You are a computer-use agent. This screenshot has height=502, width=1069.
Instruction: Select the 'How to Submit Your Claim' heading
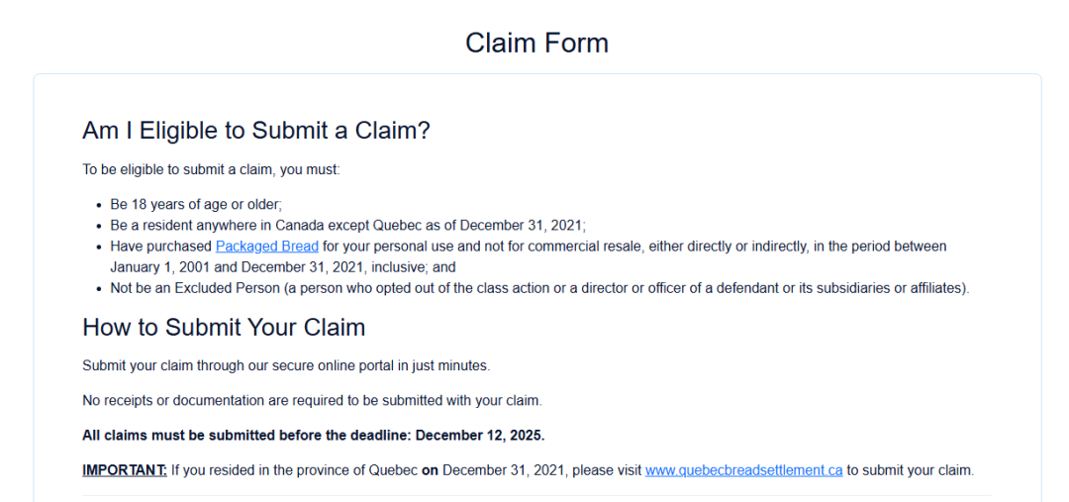[224, 328]
